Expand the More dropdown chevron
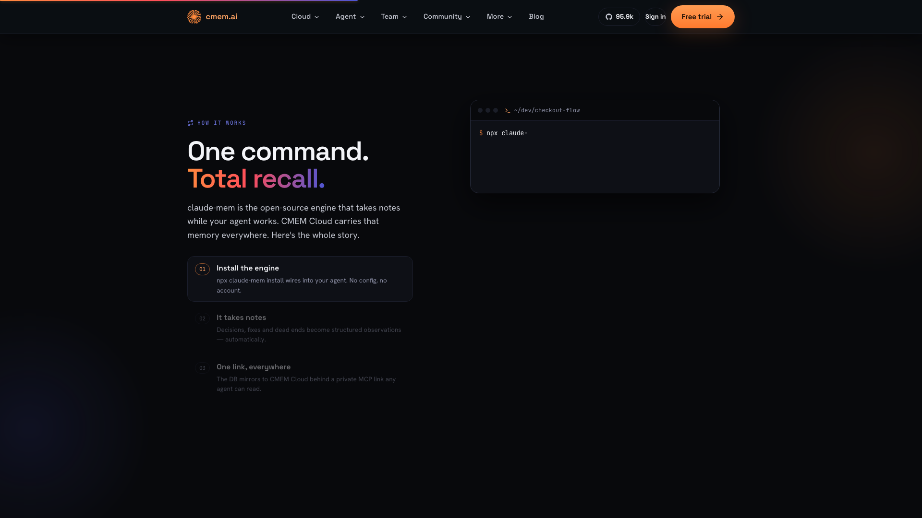The image size is (922, 518). click(510, 17)
